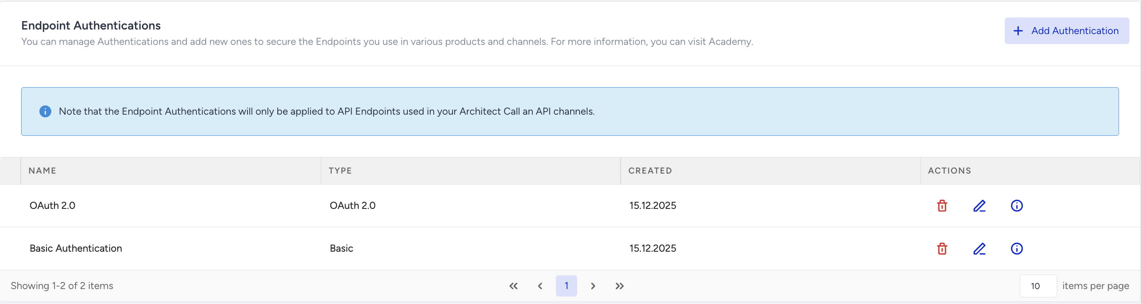Click the Endpoint Authentications heading
1141x304 pixels.
(91, 26)
